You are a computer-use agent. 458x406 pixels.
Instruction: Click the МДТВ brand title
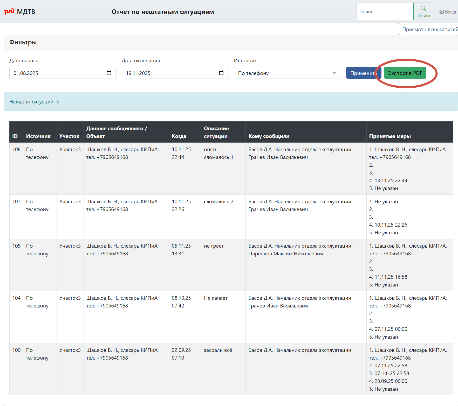[26, 12]
